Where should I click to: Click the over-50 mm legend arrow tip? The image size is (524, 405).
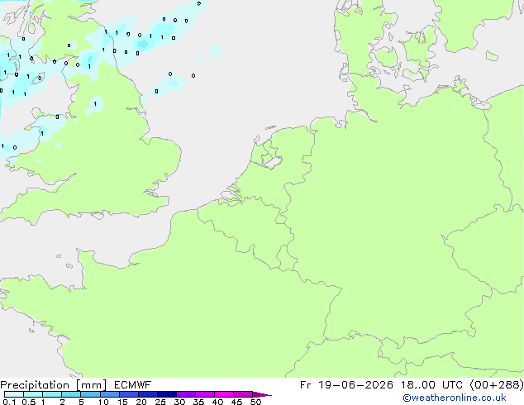pyautogui.click(x=262, y=395)
